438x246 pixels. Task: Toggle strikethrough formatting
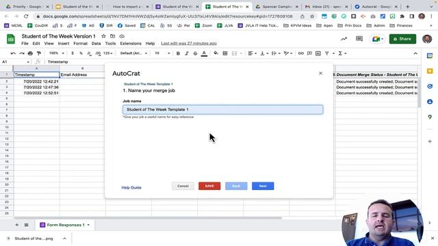(195, 53)
